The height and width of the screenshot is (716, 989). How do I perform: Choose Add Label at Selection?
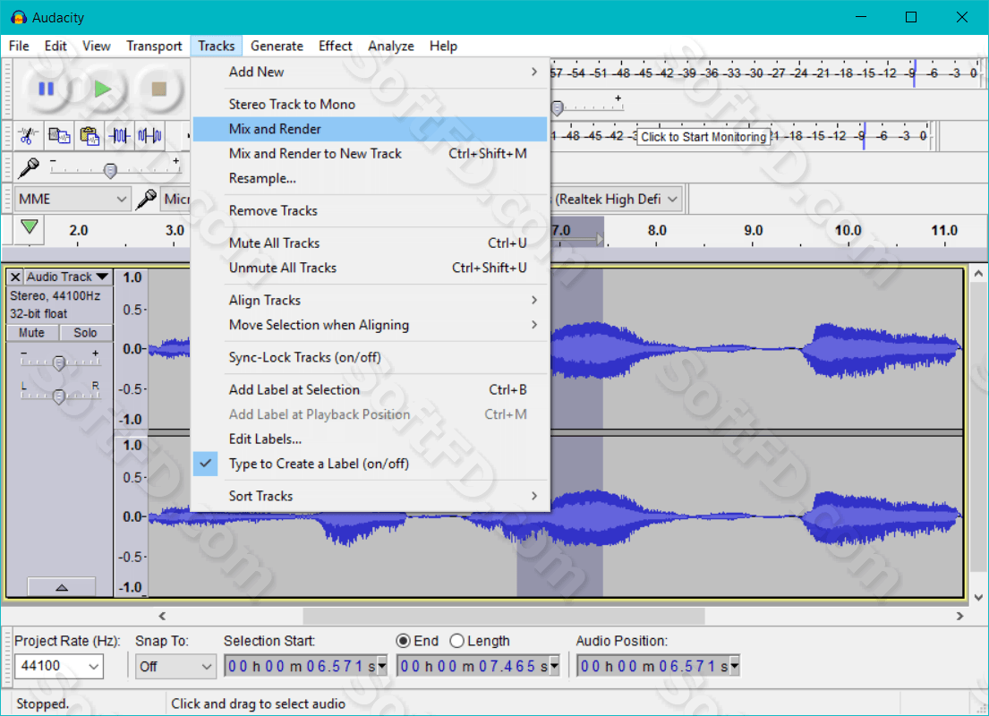pos(371,390)
